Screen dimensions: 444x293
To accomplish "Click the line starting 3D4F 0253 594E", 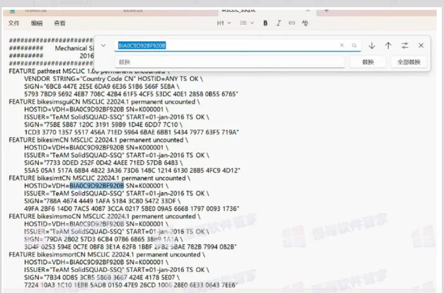I will 130,247.
